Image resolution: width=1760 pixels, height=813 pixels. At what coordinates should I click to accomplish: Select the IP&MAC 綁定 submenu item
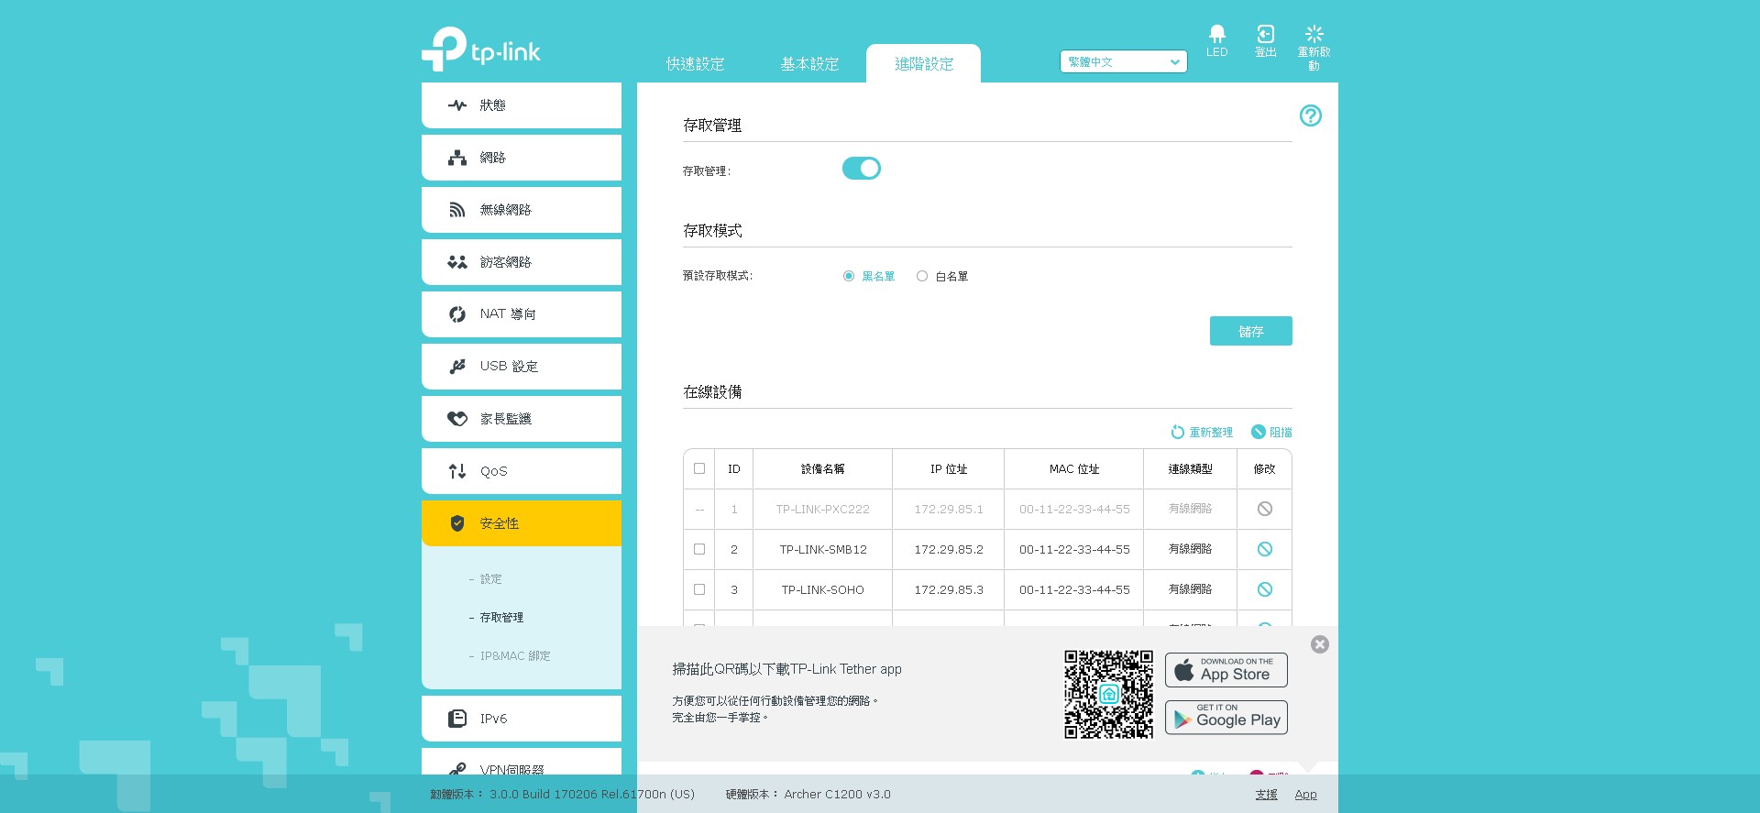(x=514, y=656)
